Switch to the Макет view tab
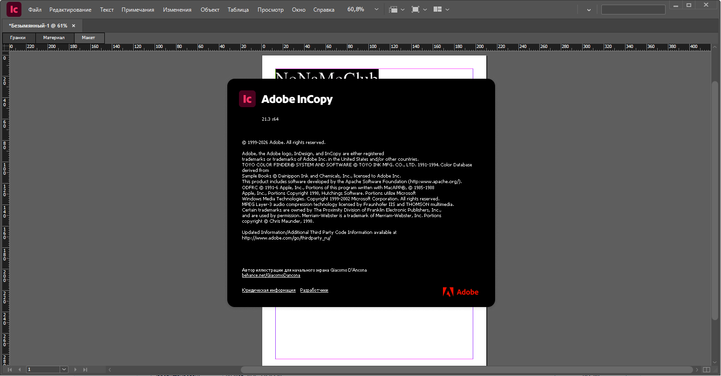The width and height of the screenshot is (721, 376). point(88,38)
